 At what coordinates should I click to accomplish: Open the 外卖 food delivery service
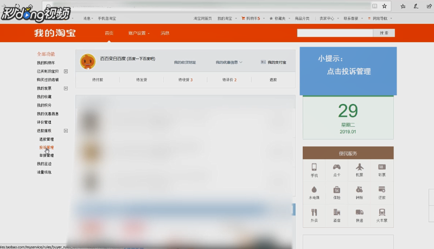coord(314,215)
